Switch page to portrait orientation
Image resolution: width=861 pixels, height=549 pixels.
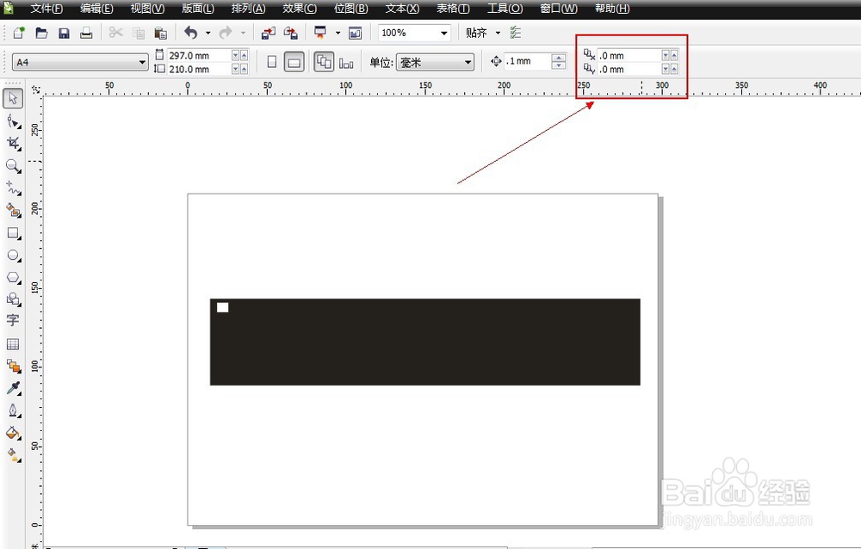273,61
